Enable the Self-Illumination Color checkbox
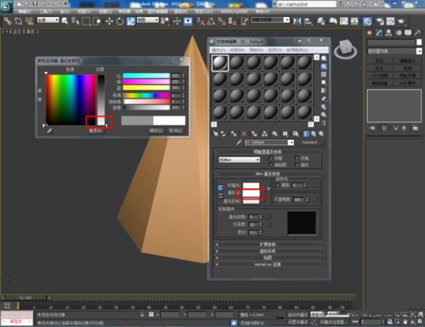The width and height of the screenshot is (425, 327). coord(277,185)
